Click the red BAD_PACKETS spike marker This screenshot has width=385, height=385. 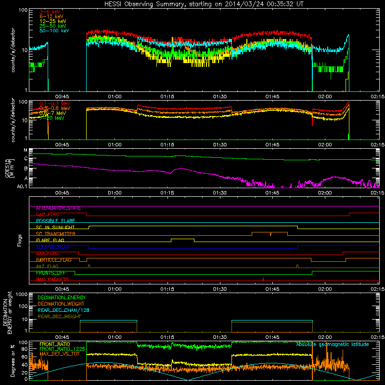263,279
